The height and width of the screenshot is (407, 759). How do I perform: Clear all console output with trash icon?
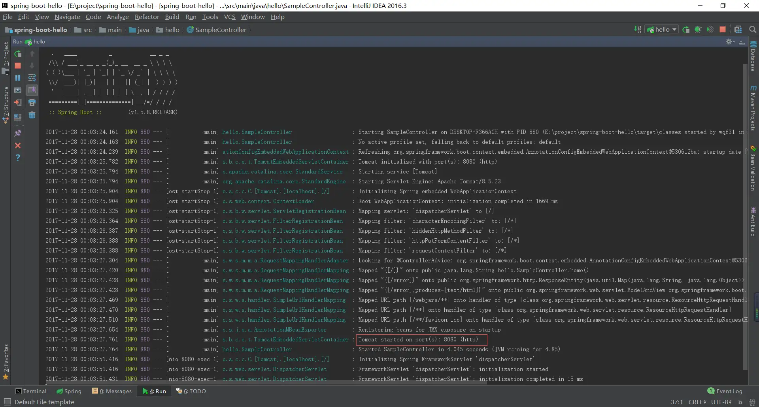pyautogui.click(x=32, y=115)
